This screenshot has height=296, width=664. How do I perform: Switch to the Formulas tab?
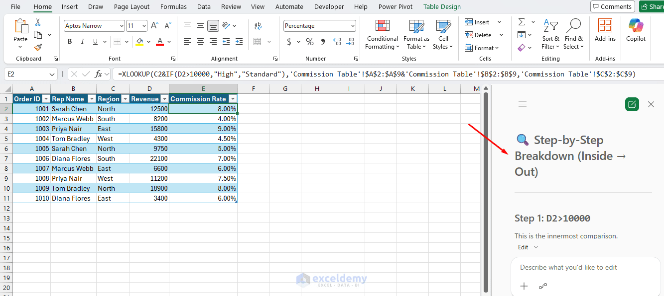[173, 6]
